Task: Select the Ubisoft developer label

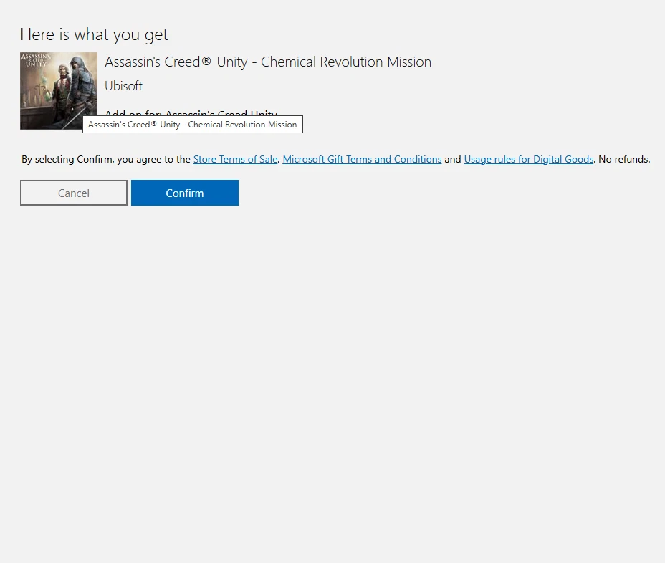Action: click(123, 86)
